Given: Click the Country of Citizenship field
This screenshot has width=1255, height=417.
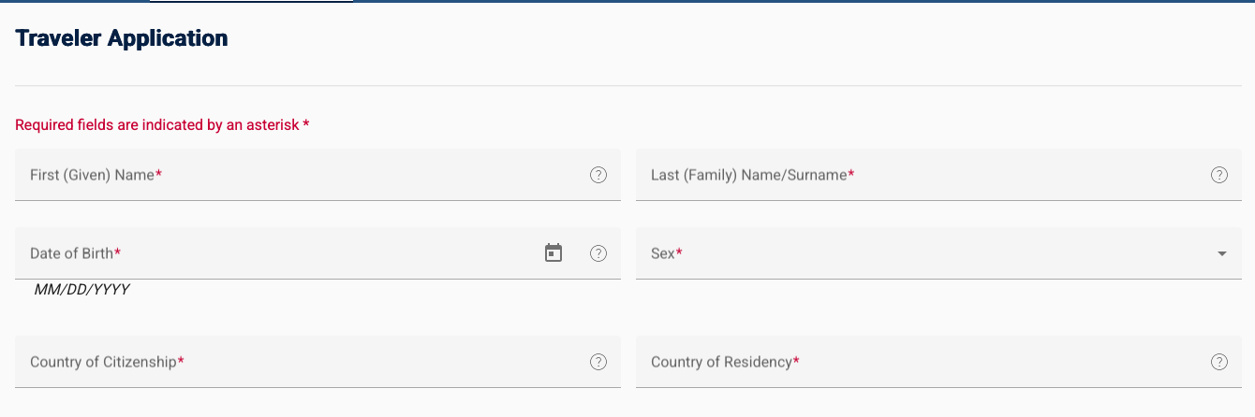Looking at the screenshot, I should click(x=300, y=362).
